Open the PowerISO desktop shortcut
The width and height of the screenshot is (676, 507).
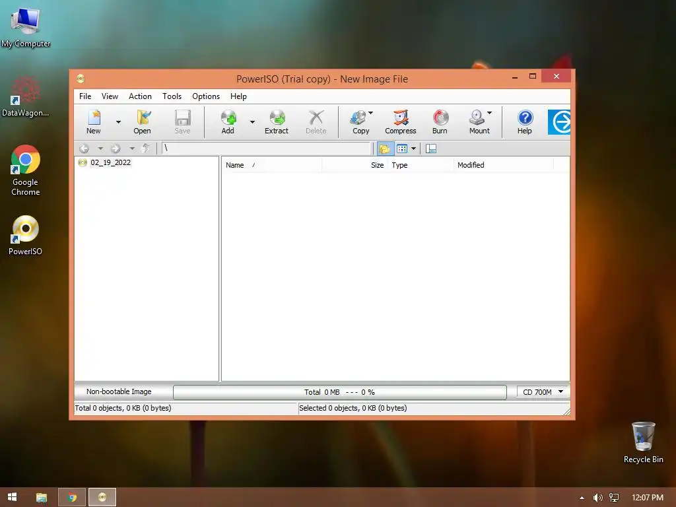tap(26, 236)
